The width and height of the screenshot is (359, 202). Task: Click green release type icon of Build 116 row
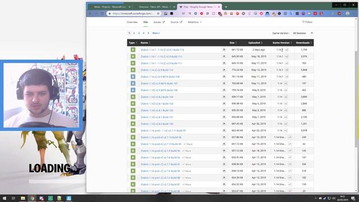133,50
